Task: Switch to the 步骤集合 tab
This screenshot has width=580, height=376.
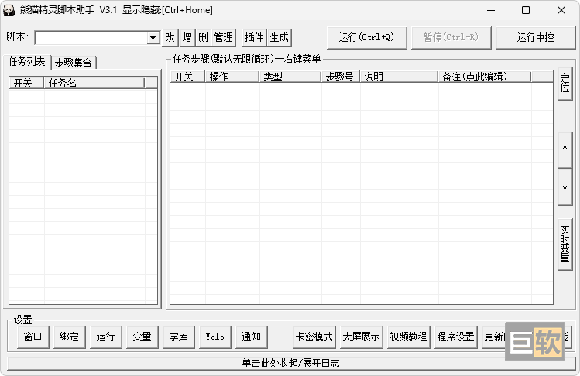Action: [x=73, y=63]
